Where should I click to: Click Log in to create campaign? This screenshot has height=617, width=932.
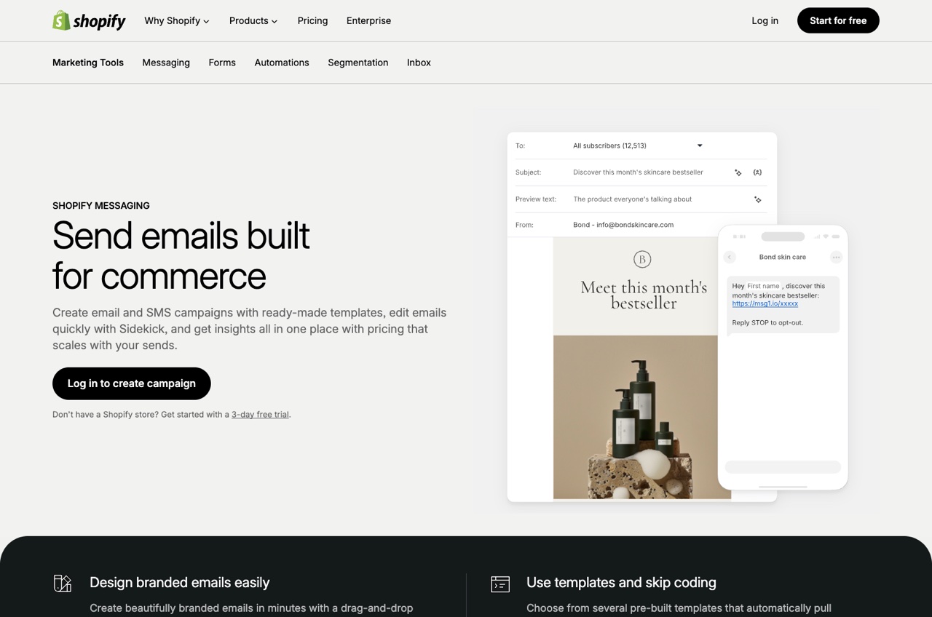click(132, 383)
